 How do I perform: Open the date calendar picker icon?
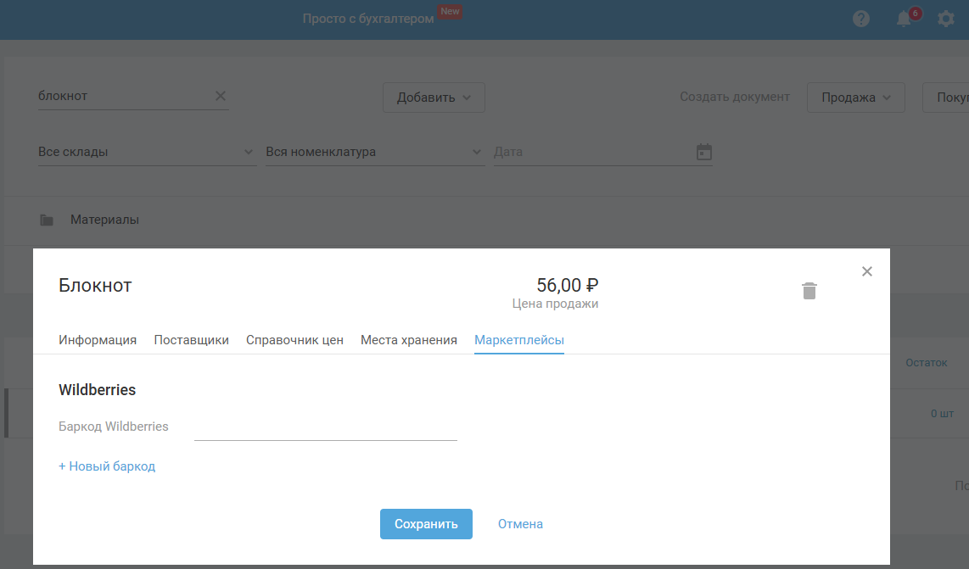704,151
